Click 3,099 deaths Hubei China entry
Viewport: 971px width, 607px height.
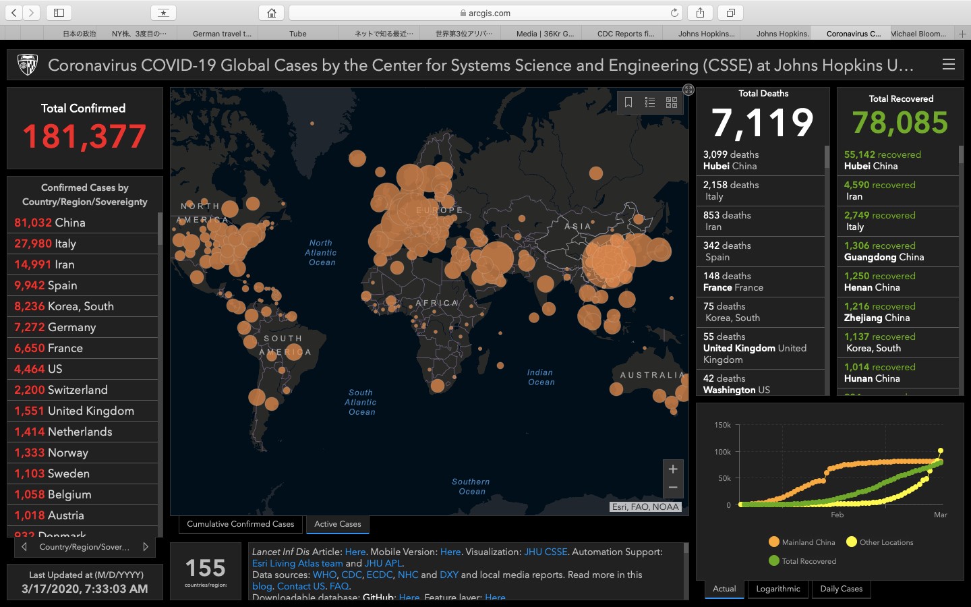(760, 161)
